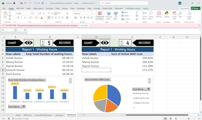Increase left records spinner value
This screenshot has height=120, width=202.
pyautogui.click(x=42, y=41)
